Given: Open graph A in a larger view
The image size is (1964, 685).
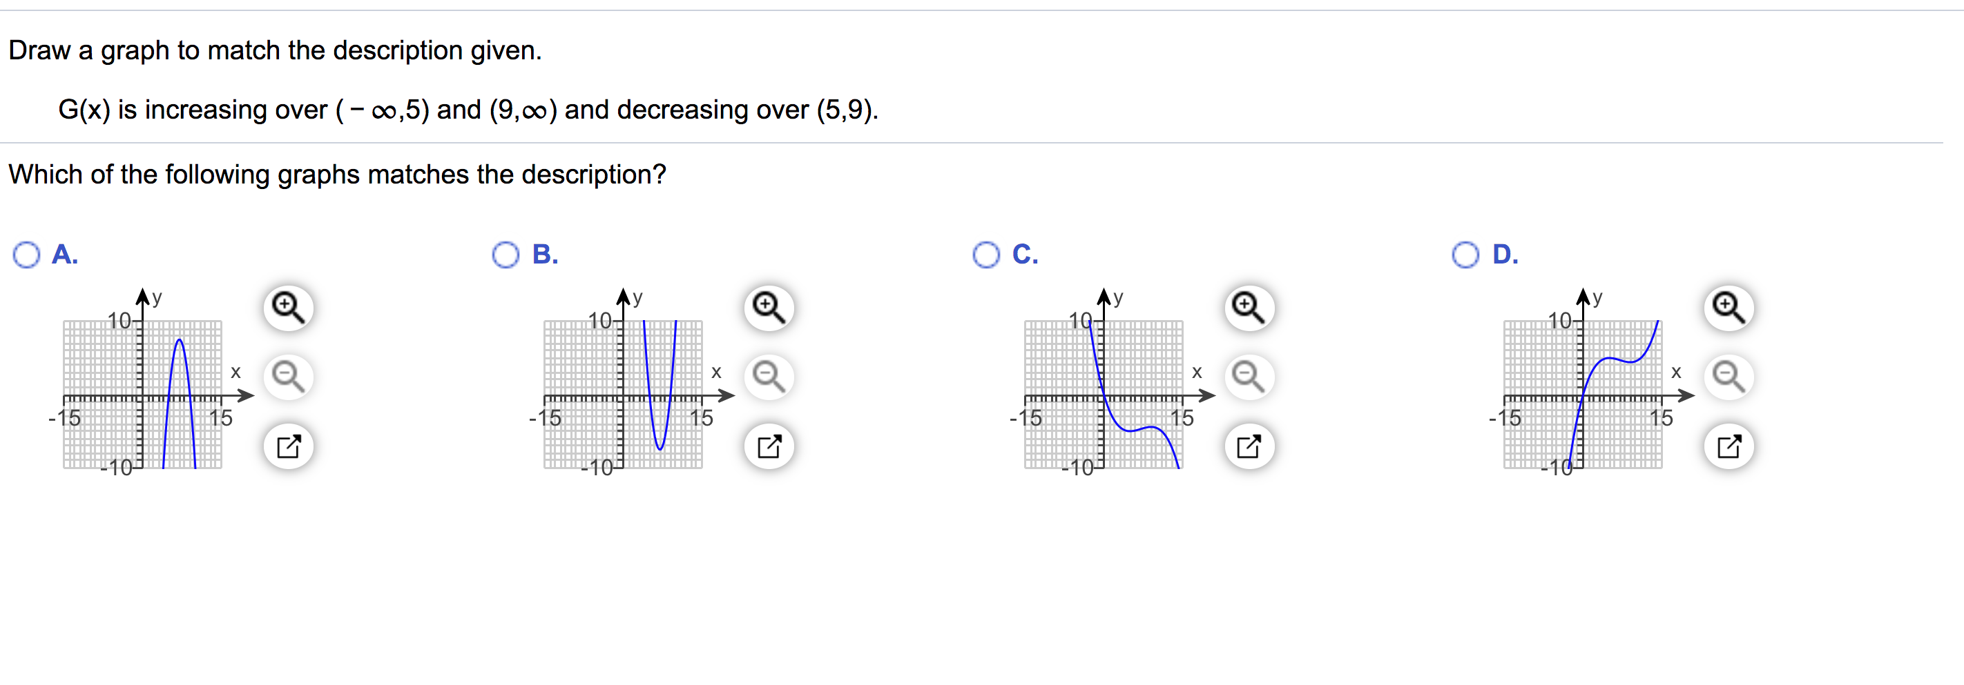Looking at the screenshot, I should [x=287, y=446].
